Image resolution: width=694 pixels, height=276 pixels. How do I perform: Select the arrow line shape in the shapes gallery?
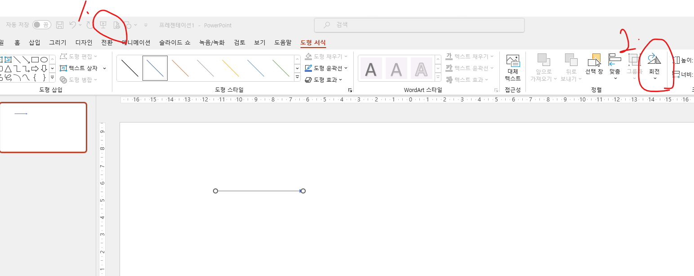pos(26,60)
